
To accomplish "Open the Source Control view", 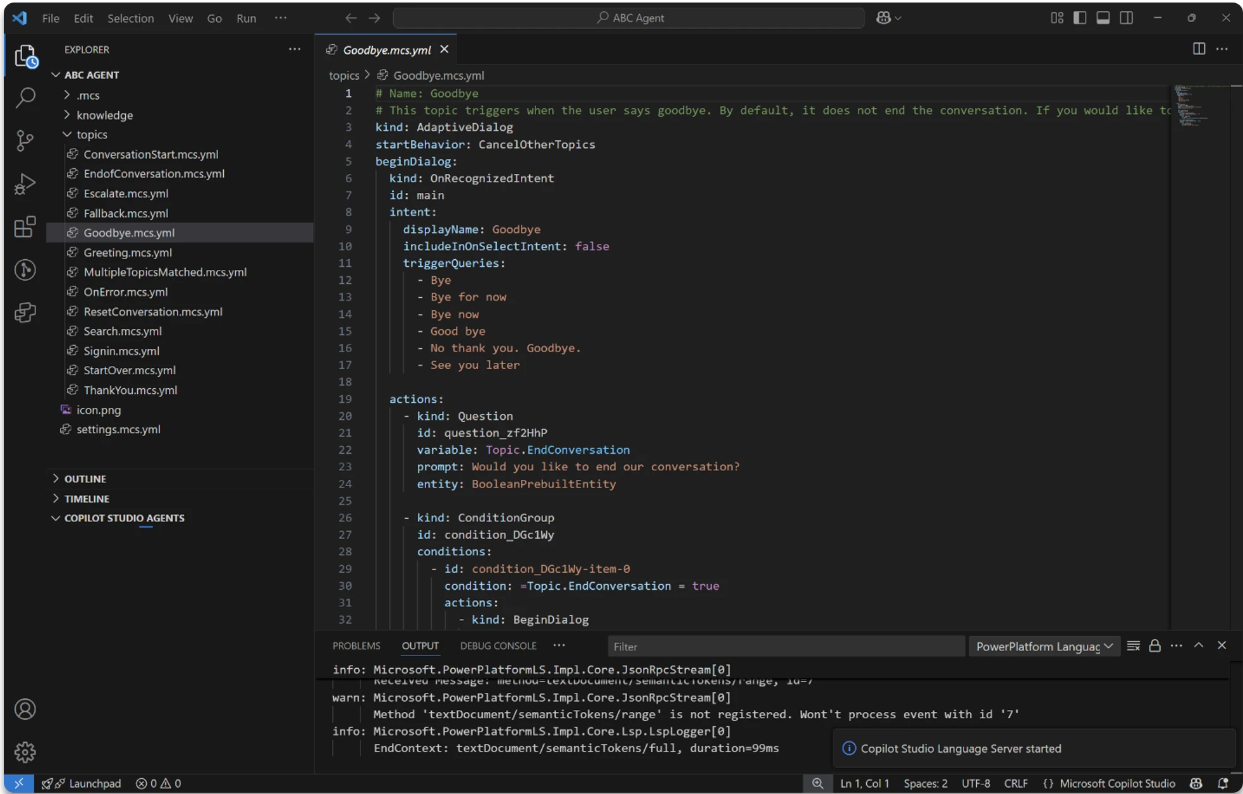I will (x=25, y=140).
